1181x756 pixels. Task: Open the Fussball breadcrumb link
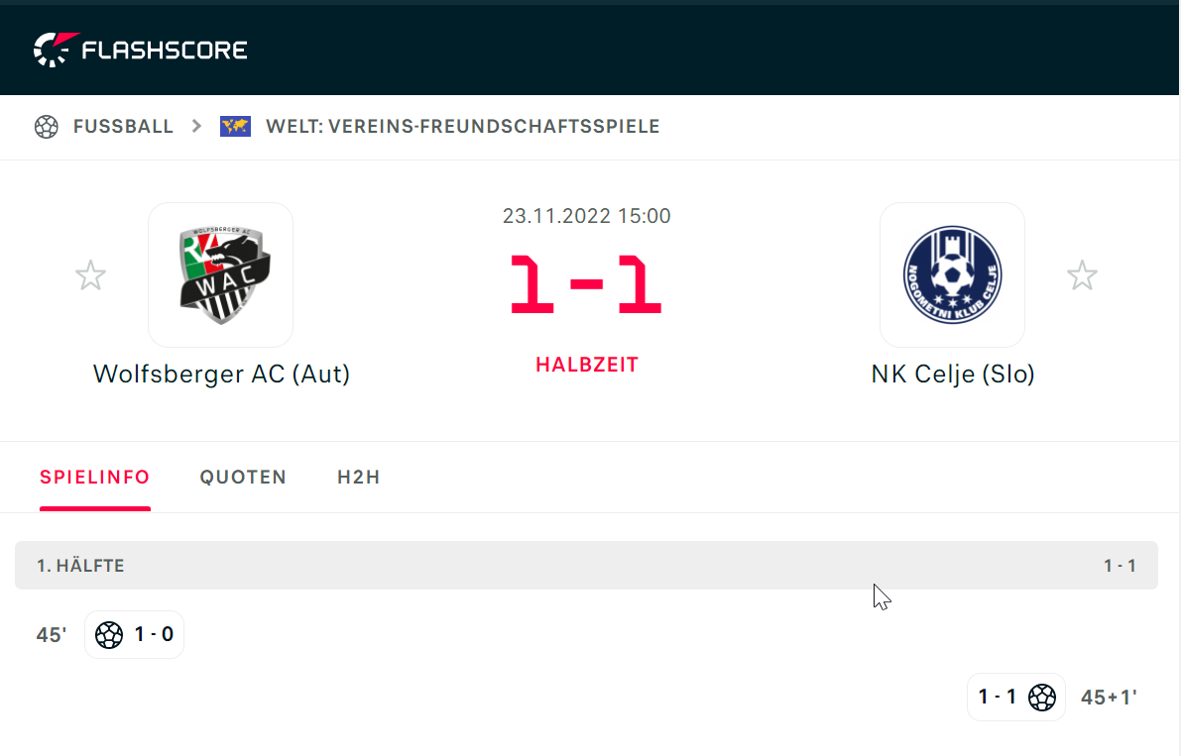pos(123,127)
